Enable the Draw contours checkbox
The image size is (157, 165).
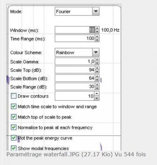tap(13, 96)
